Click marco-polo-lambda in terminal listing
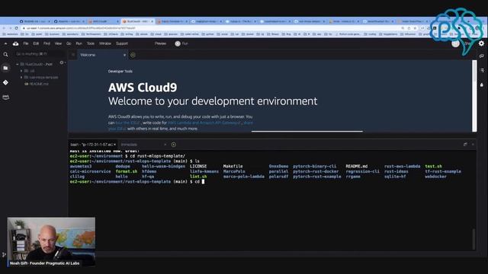This screenshot has width=488, height=274. click(x=244, y=177)
